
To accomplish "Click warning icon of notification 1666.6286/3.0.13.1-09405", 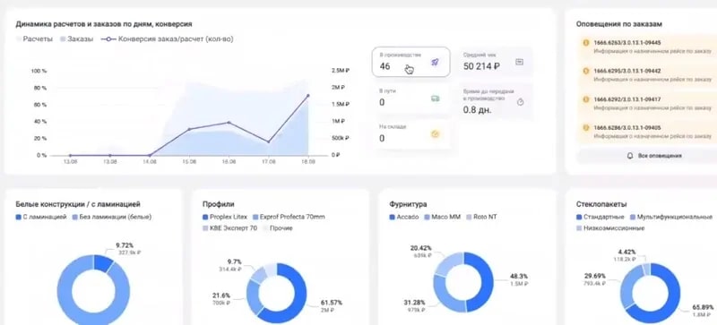I will (586, 127).
